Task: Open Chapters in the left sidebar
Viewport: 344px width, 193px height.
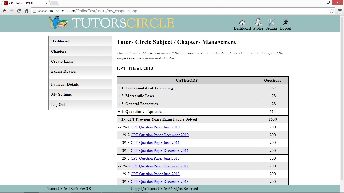Action: coord(80,51)
